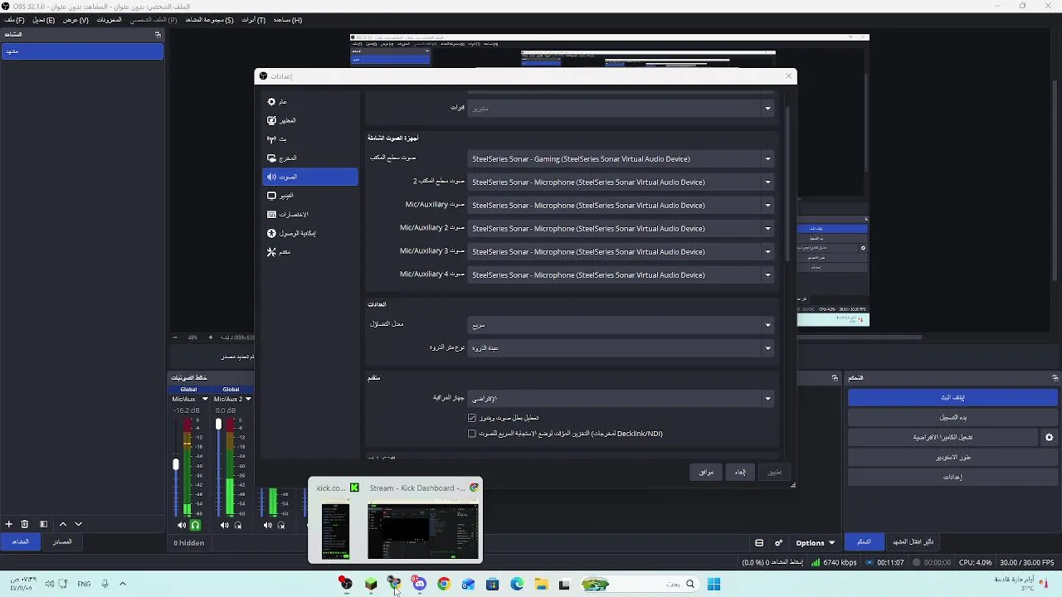Open the scene filters icon
This screenshot has width=1062, height=597.
pyautogui.click(x=43, y=524)
